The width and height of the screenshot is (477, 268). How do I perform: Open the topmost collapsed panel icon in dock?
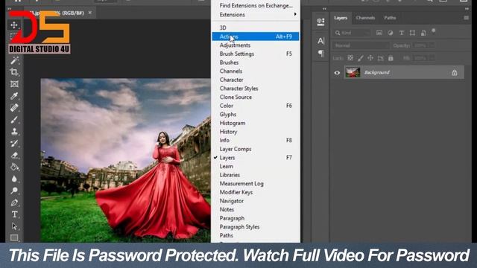click(x=320, y=22)
